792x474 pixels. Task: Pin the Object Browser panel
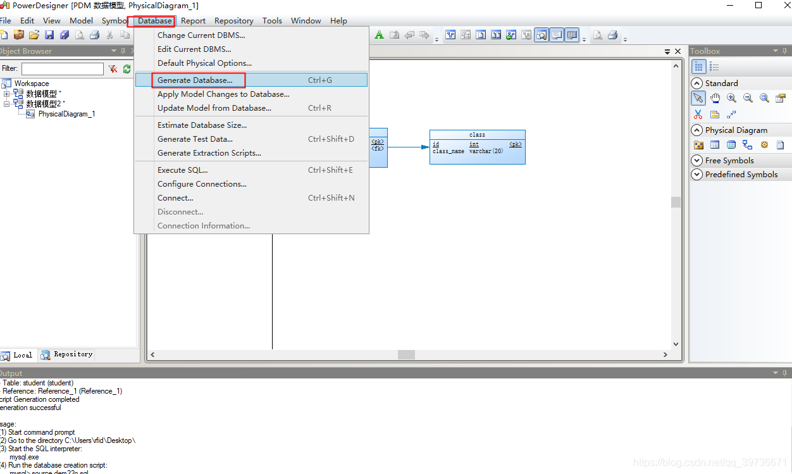tap(124, 51)
